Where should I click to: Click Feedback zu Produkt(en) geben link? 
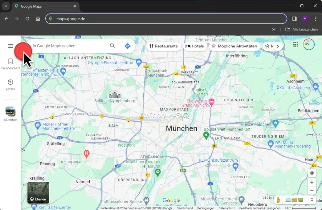259,208
